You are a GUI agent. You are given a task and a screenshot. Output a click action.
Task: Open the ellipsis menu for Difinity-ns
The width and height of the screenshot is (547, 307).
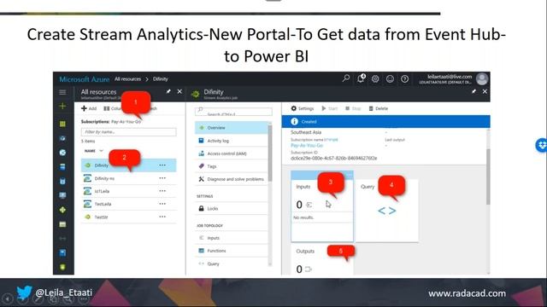pos(162,178)
